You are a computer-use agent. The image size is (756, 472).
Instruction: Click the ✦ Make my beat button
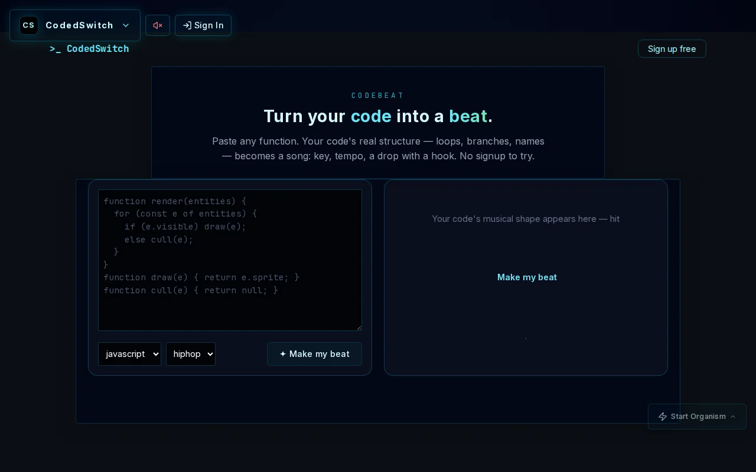pyautogui.click(x=314, y=354)
